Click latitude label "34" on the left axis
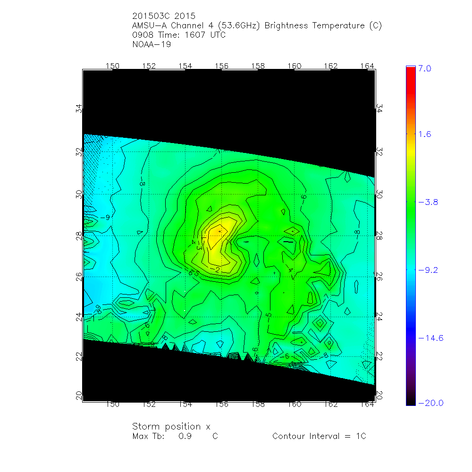Viewport: 472px width, 472px height. 78,109
